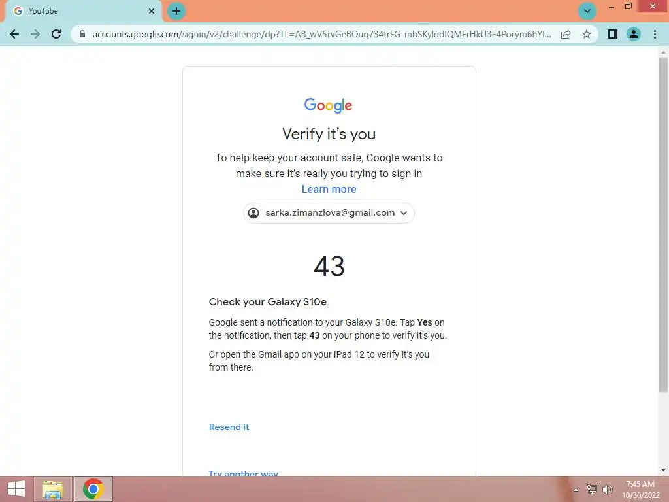This screenshot has width=669, height=502.
Task: Show hidden system tray icons
Action: 576,490
